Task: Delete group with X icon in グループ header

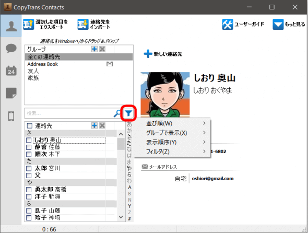Action: (x=102, y=49)
